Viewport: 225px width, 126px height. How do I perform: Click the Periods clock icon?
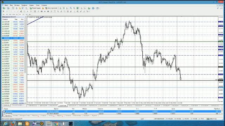[93, 8]
